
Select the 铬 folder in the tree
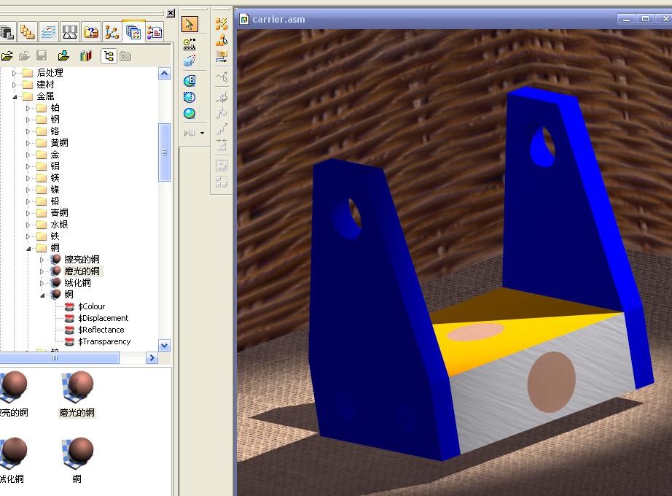click(x=55, y=131)
